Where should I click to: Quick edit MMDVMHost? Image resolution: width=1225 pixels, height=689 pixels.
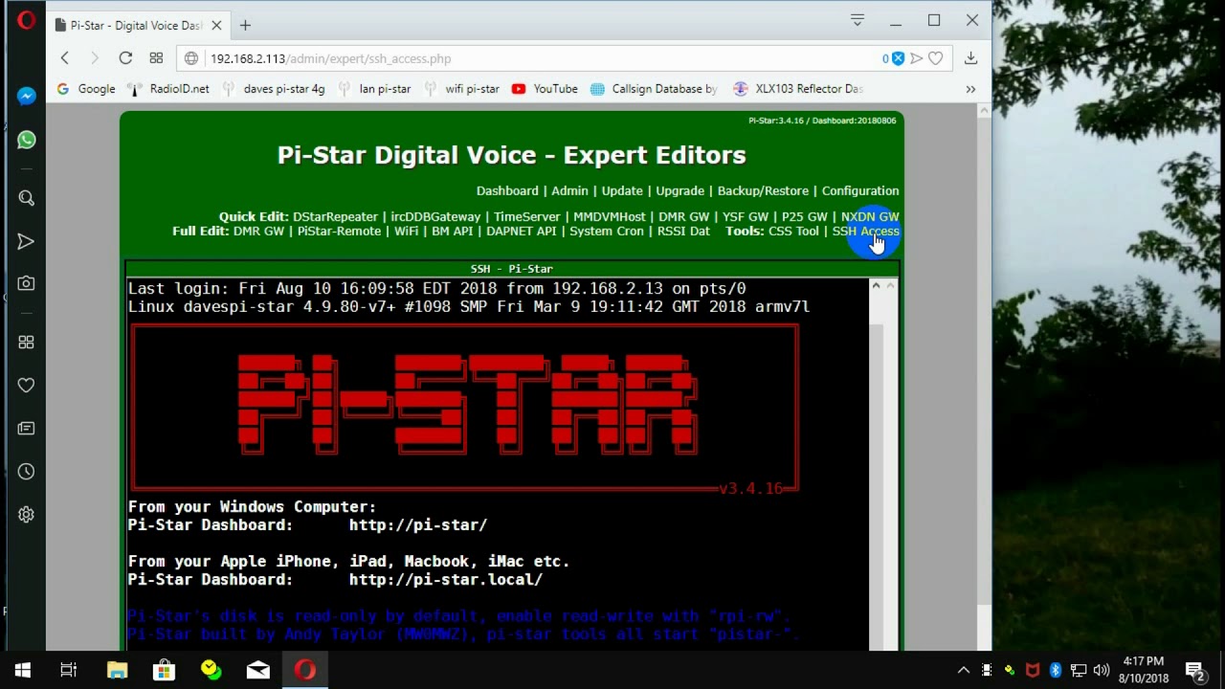click(610, 217)
